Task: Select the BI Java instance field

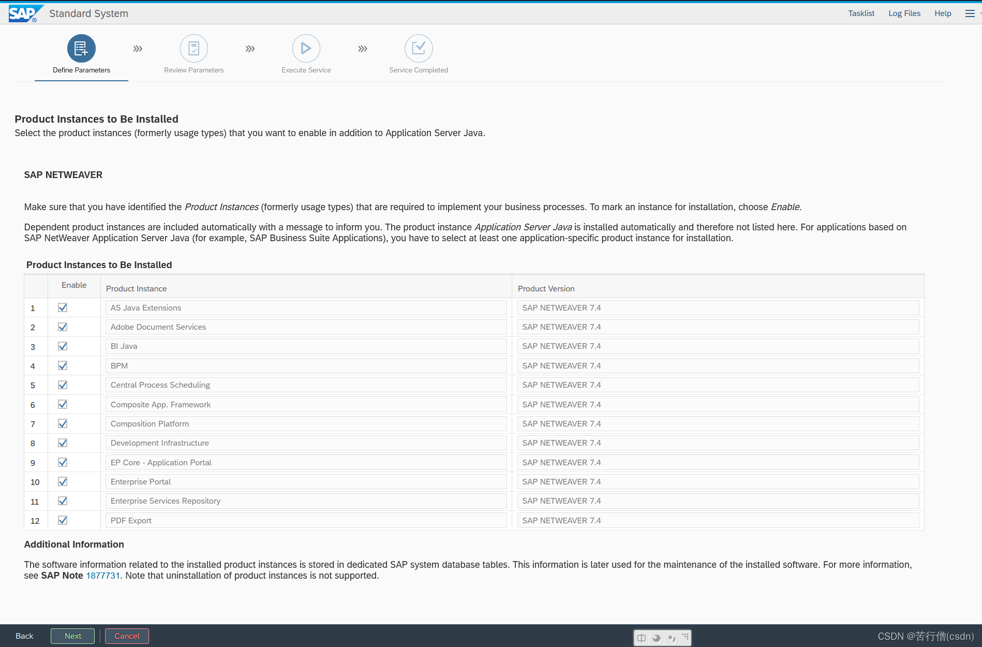Action: (x=306, y=346)
